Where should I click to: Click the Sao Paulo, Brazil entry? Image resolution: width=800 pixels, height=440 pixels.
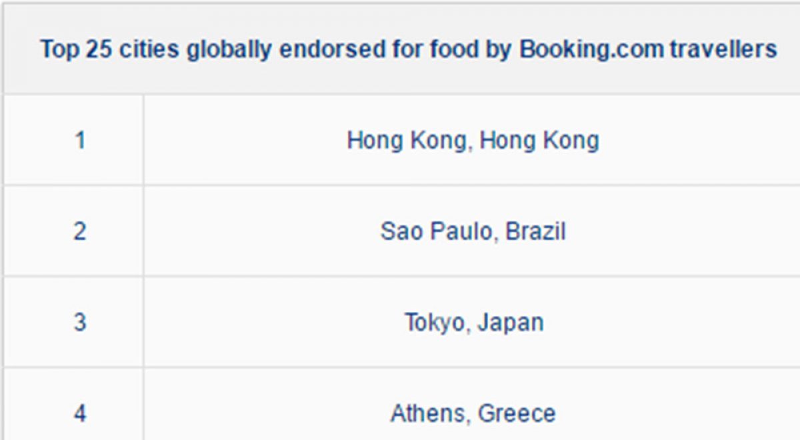[473, 232]
